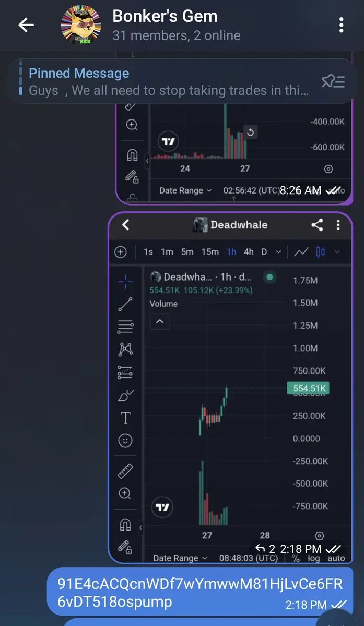Click the candlestick chart type icon
The width and height of the screenshot is (364, 626).
[x=320, y=252]
